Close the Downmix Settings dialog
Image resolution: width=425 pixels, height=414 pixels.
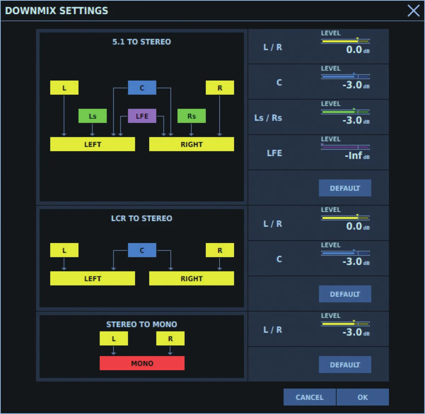(x=413, y=11)
